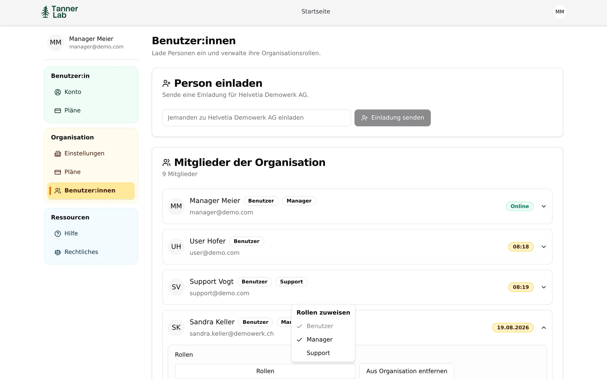Viewport: 607px width, 379px height.
Task: Click the Rollen zuweisen heading
Action: tap(323, 313)
